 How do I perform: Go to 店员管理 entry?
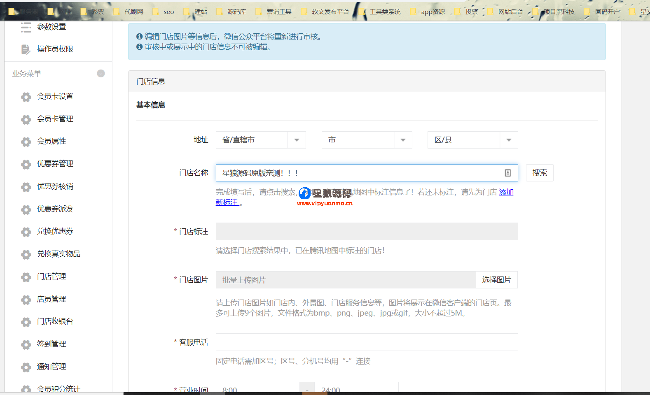(x=51, y=299)
